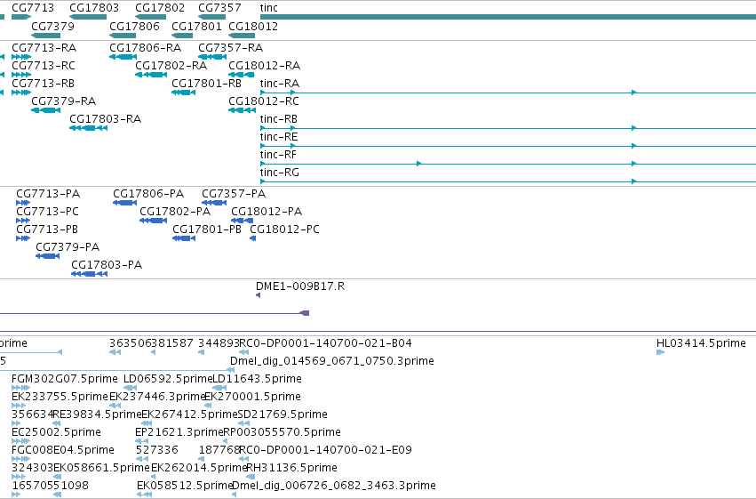Click the EK233755.5prime EST label

(60, 398)
